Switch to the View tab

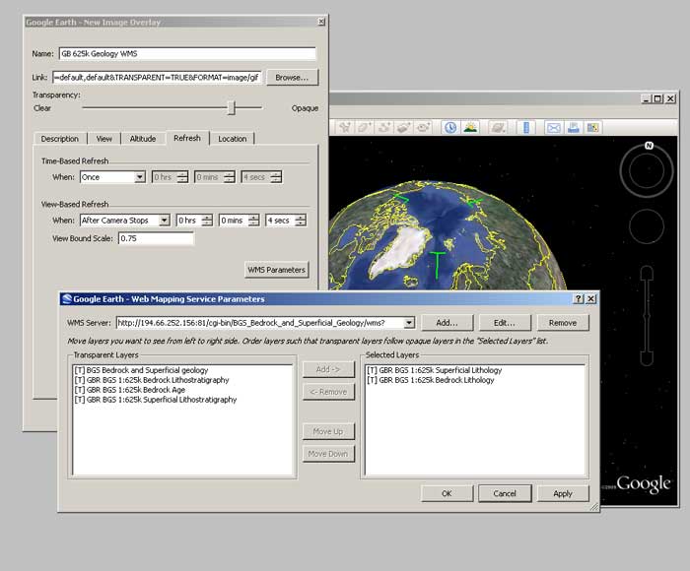104,139
